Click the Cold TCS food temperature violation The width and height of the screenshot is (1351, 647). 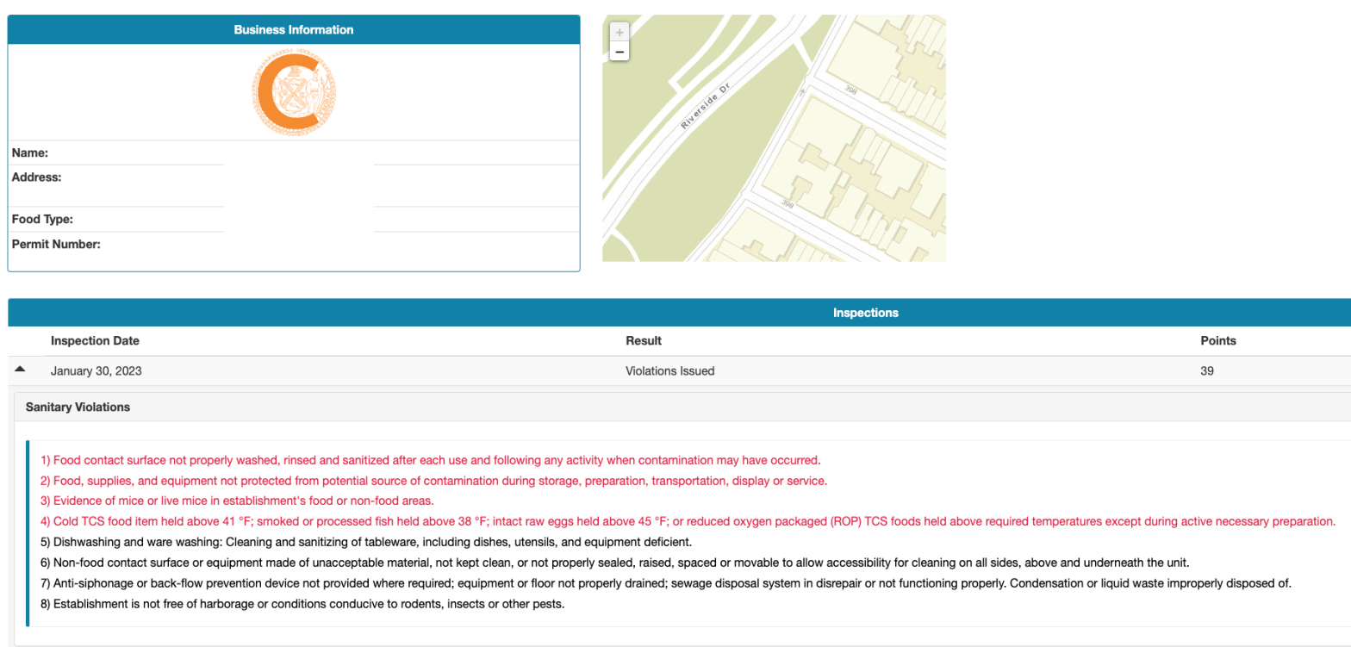point(688,521)
